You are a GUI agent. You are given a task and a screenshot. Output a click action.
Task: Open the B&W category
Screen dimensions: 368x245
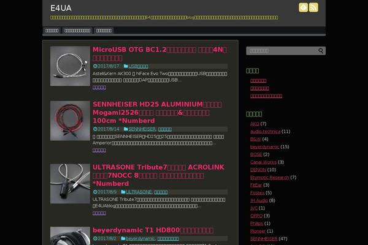(x=256, y=139)
